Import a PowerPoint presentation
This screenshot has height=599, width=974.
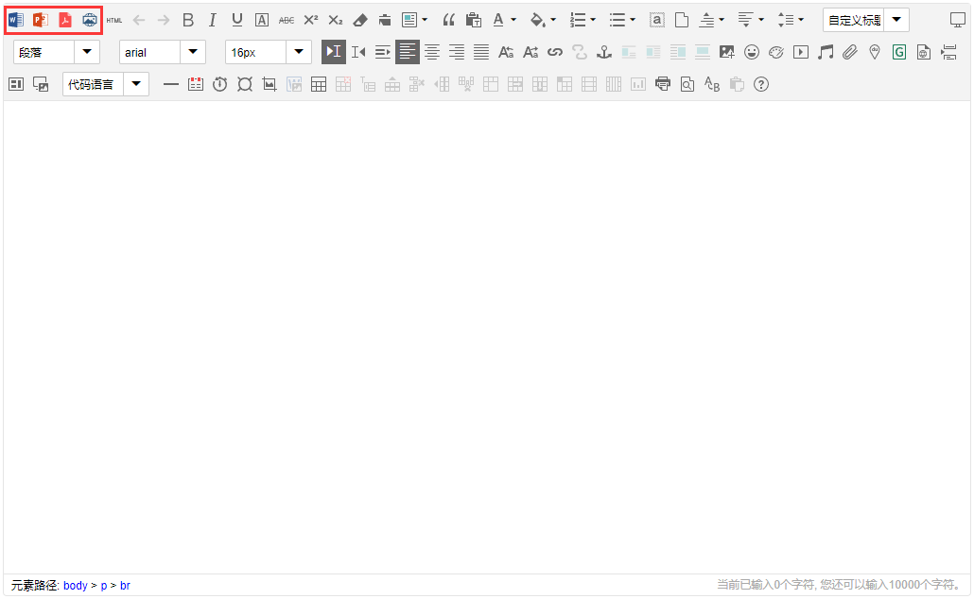tap(40, 19)
